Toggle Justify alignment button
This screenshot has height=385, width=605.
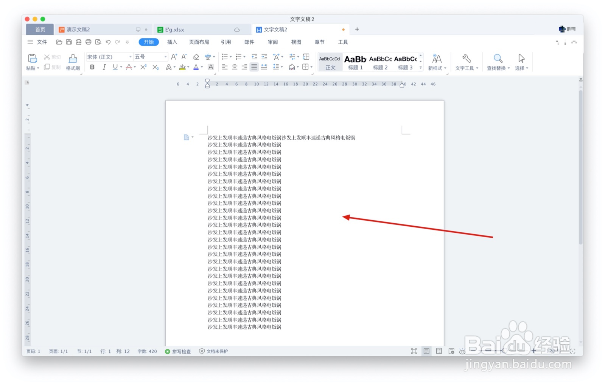click(x=254, y=67)
